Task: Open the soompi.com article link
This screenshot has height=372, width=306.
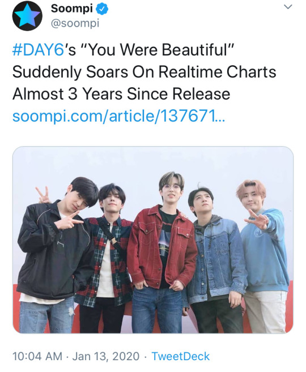Action: (118, 116)
